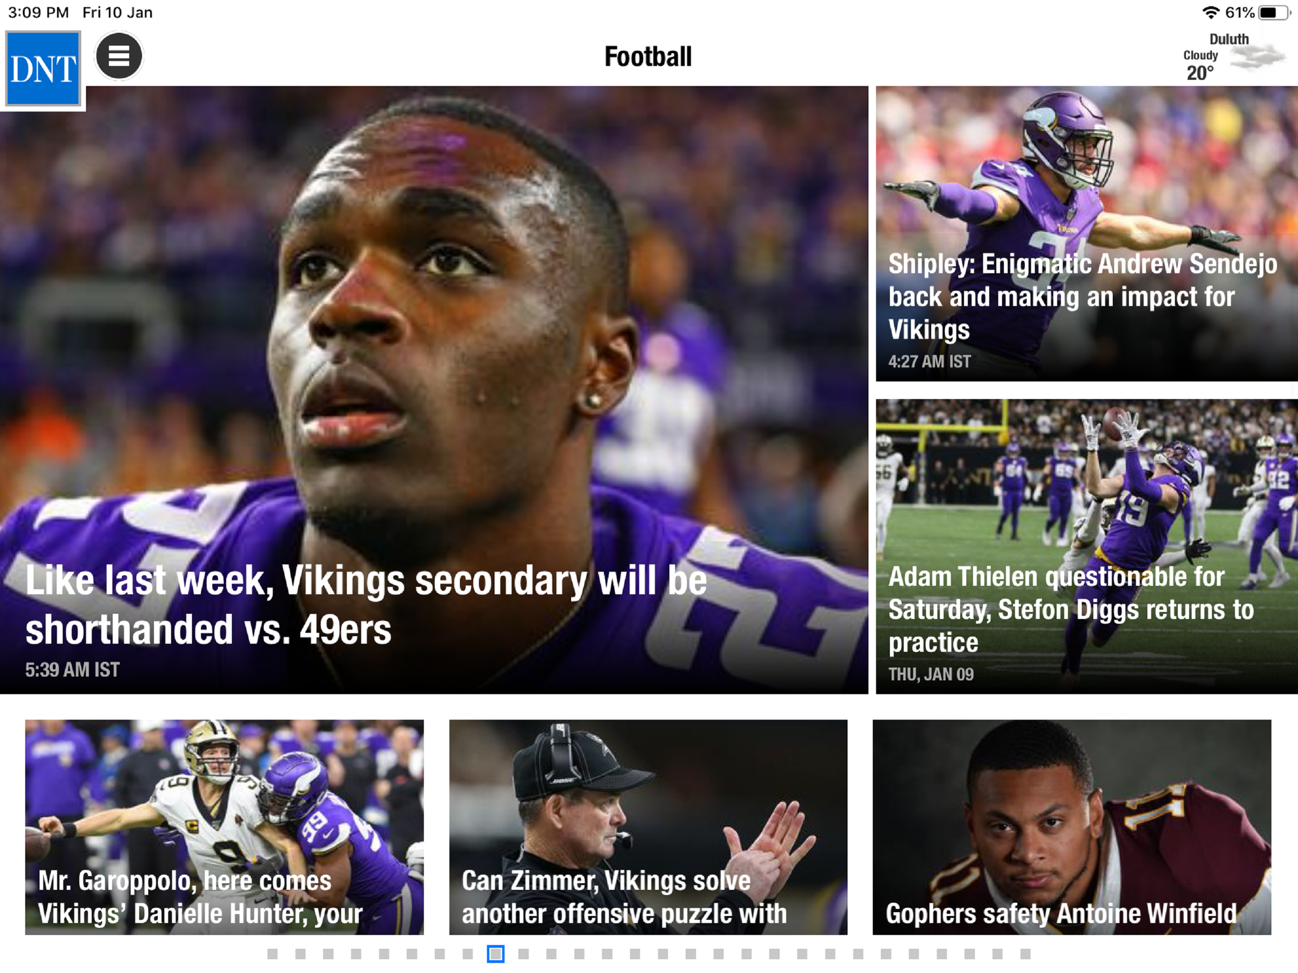The image size is (1298, 973).
Task: Select page dot left of highlighted one
Action: coord(468,954)
